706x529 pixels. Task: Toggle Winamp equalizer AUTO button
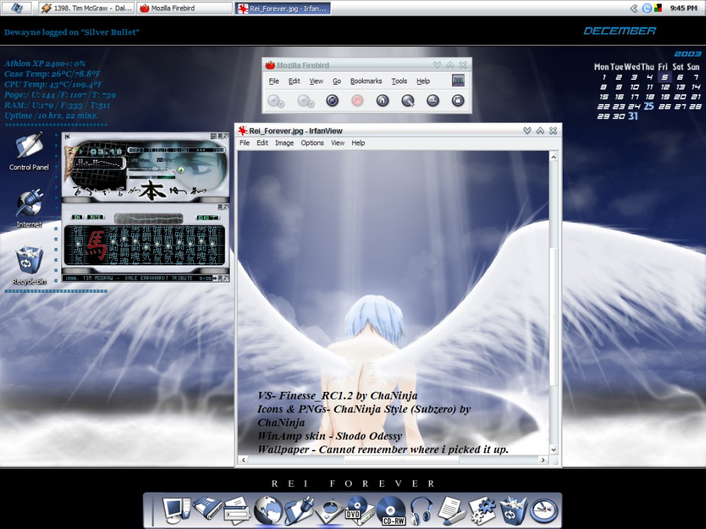[95, 217]
